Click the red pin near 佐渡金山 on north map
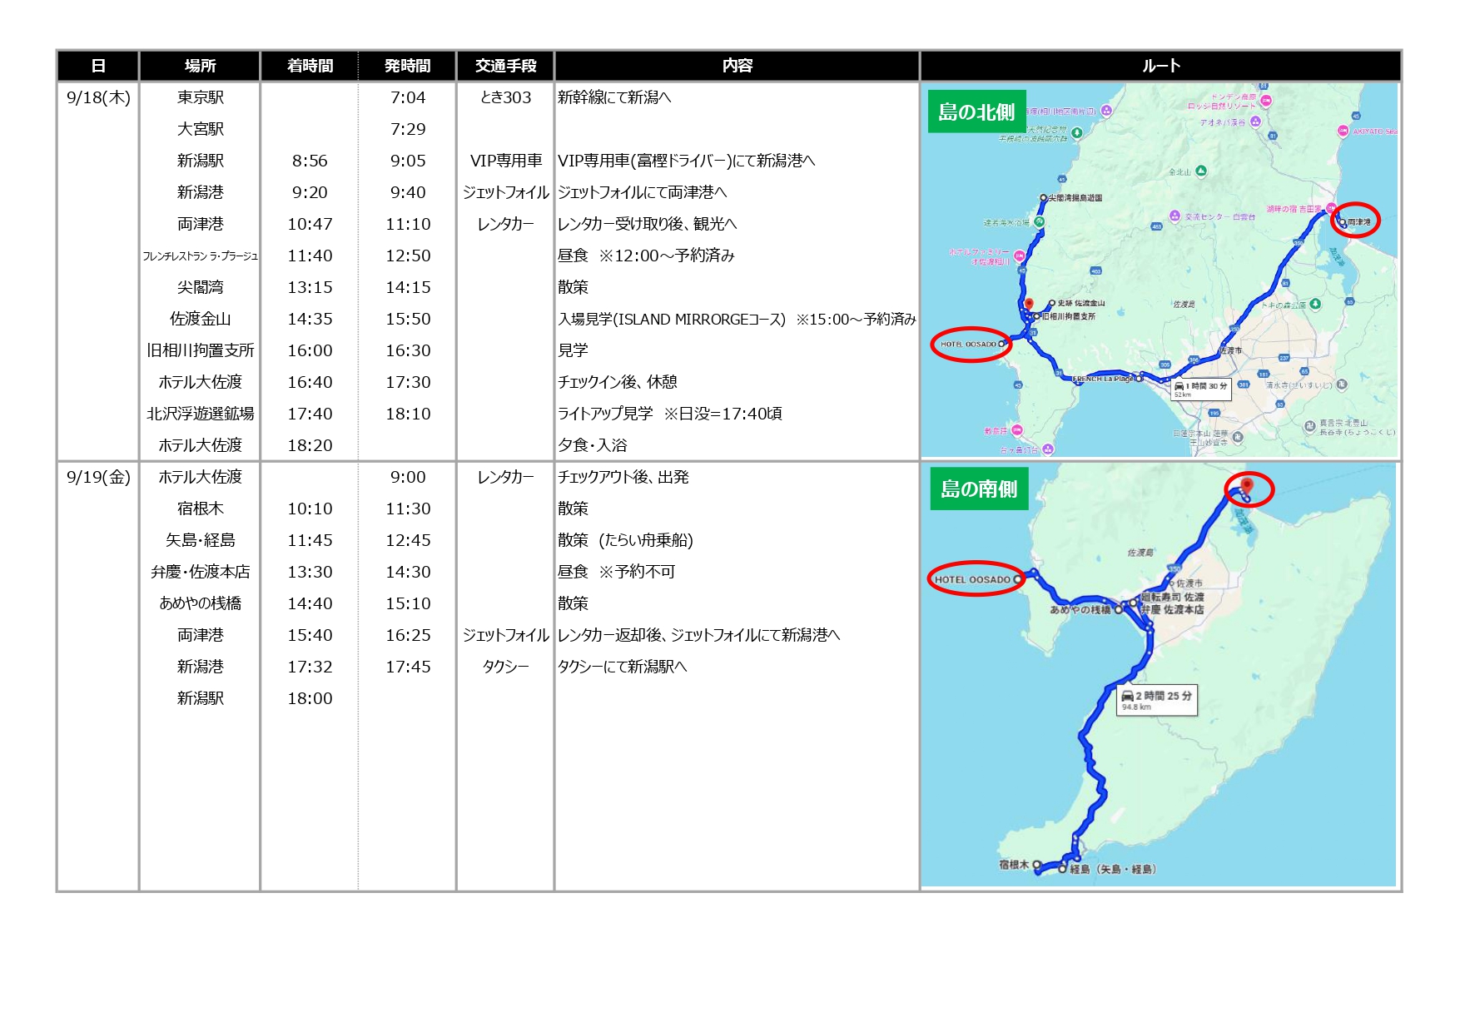This screenshot has height=1032, width=1460. [1029, 304]
